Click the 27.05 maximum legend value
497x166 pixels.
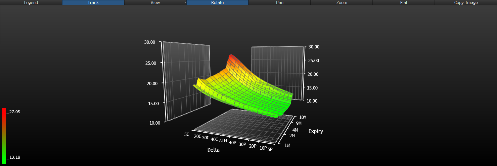click(x=14, y=112)
